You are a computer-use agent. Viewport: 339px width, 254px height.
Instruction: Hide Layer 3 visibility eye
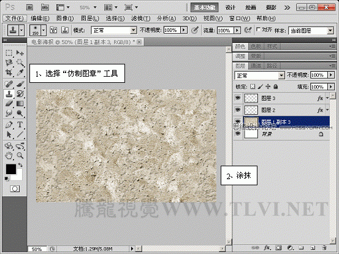(238, 98)
